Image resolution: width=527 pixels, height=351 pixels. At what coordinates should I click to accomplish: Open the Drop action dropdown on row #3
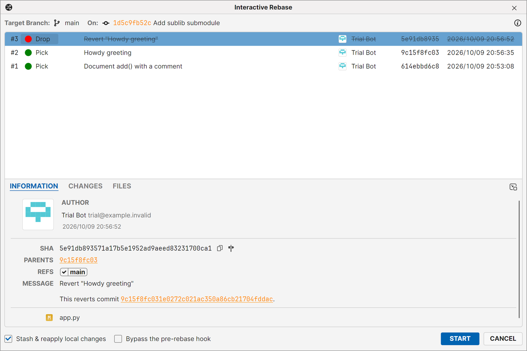[40, 39]
